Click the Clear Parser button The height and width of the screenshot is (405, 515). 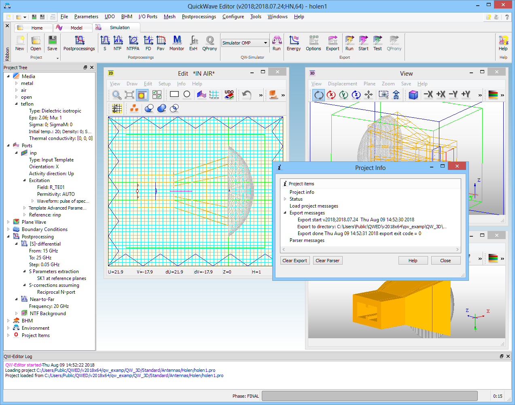pyautogui.click(x=327, y=261)
